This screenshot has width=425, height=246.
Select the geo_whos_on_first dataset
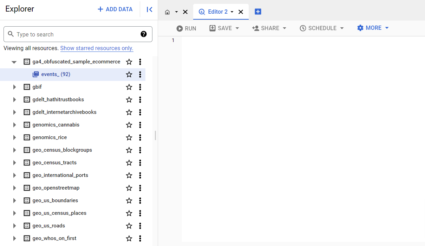click(54, 238)
